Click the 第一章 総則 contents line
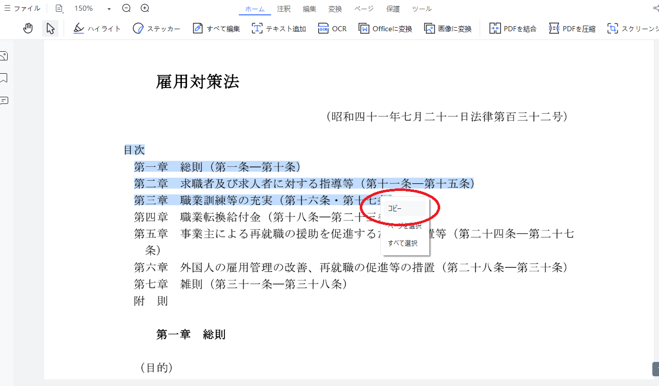The image size is (659, 386). [x=217, y=167]
